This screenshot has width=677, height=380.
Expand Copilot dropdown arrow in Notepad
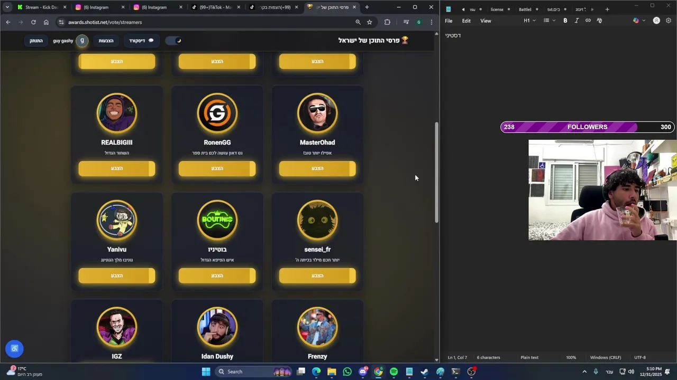pos(644,21)
